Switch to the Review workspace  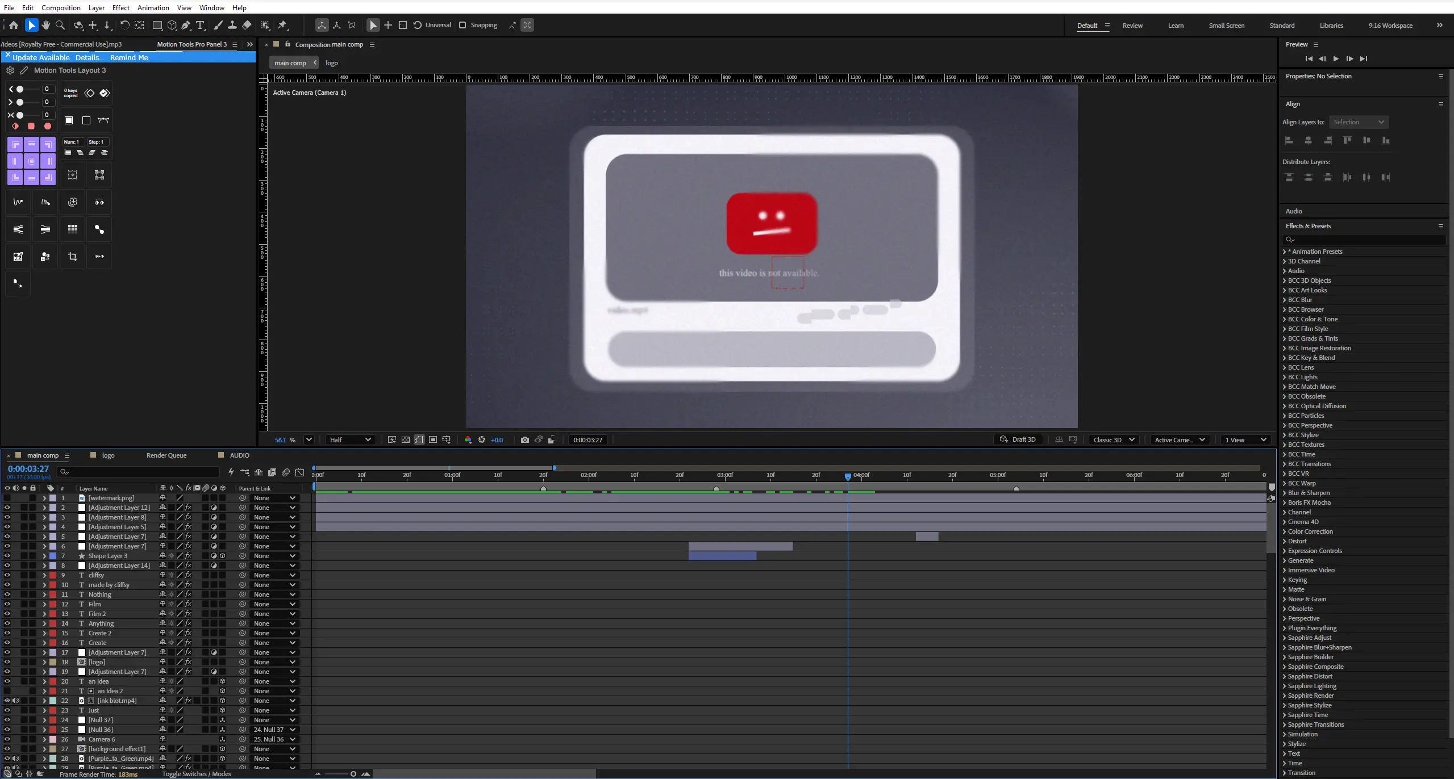tap(1132, 26)
